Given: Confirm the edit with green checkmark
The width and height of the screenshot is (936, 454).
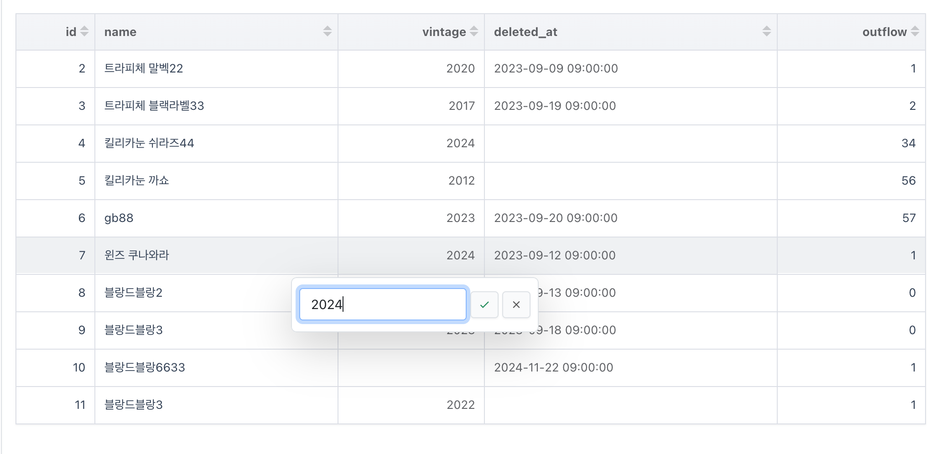Looking at the screenshot, I should pos(484,304).
